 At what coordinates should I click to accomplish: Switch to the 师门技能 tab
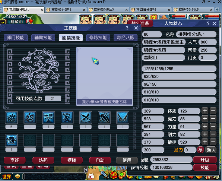[16, 38]
